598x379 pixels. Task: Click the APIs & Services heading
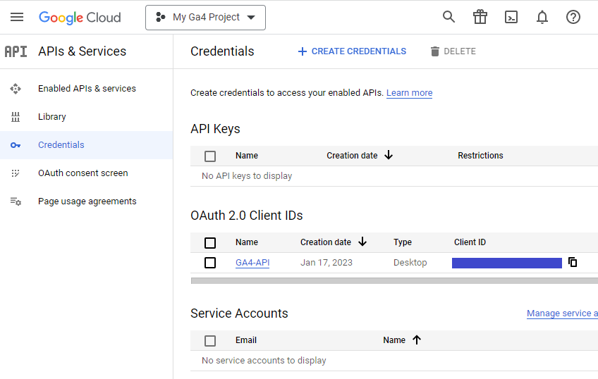tap(82, 51)
